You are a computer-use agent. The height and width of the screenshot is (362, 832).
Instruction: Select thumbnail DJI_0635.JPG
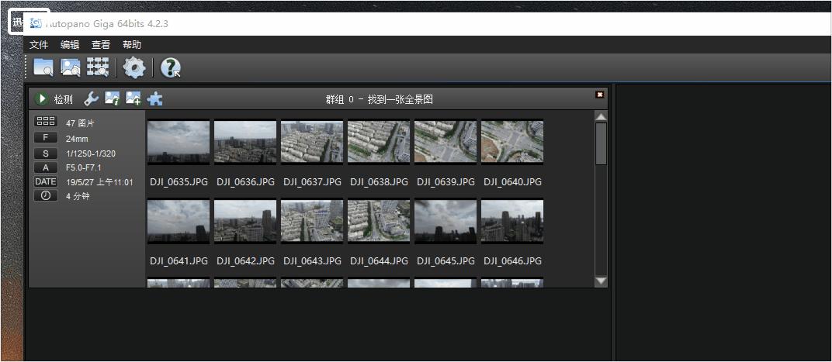pos(178,142)
